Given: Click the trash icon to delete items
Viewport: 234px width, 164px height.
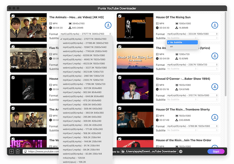Looking at the screenshot, I should 18,151.
